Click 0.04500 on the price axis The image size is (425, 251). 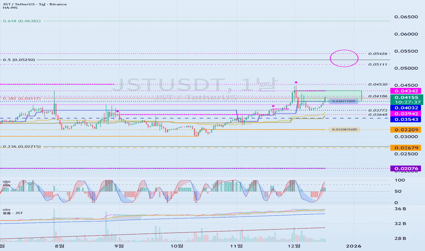coord(406,85)
